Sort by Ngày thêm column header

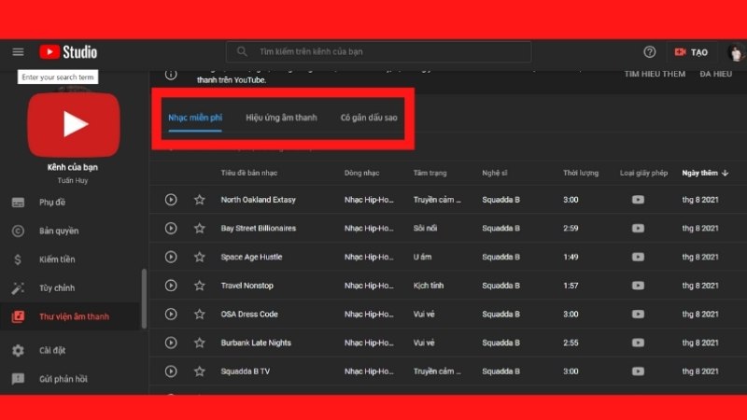pyautogui.click(x=705, y=173)
